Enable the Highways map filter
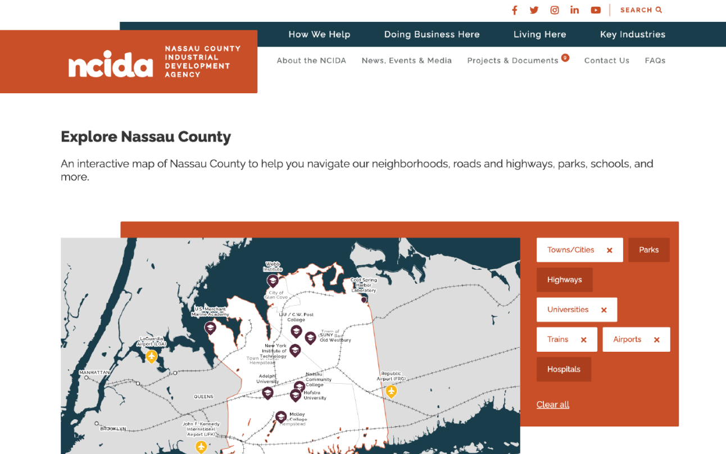This screenshot has width=726, height=454. (565, 280)
